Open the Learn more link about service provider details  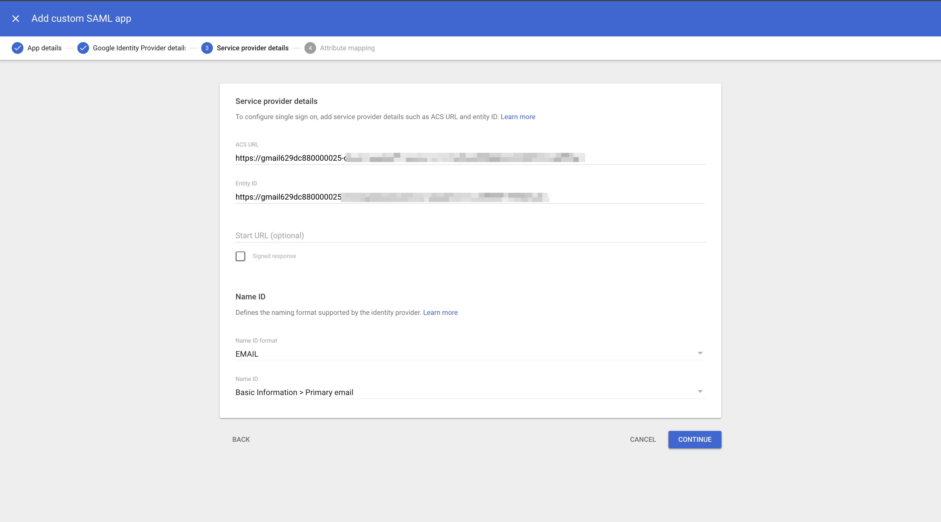point(518,117)
